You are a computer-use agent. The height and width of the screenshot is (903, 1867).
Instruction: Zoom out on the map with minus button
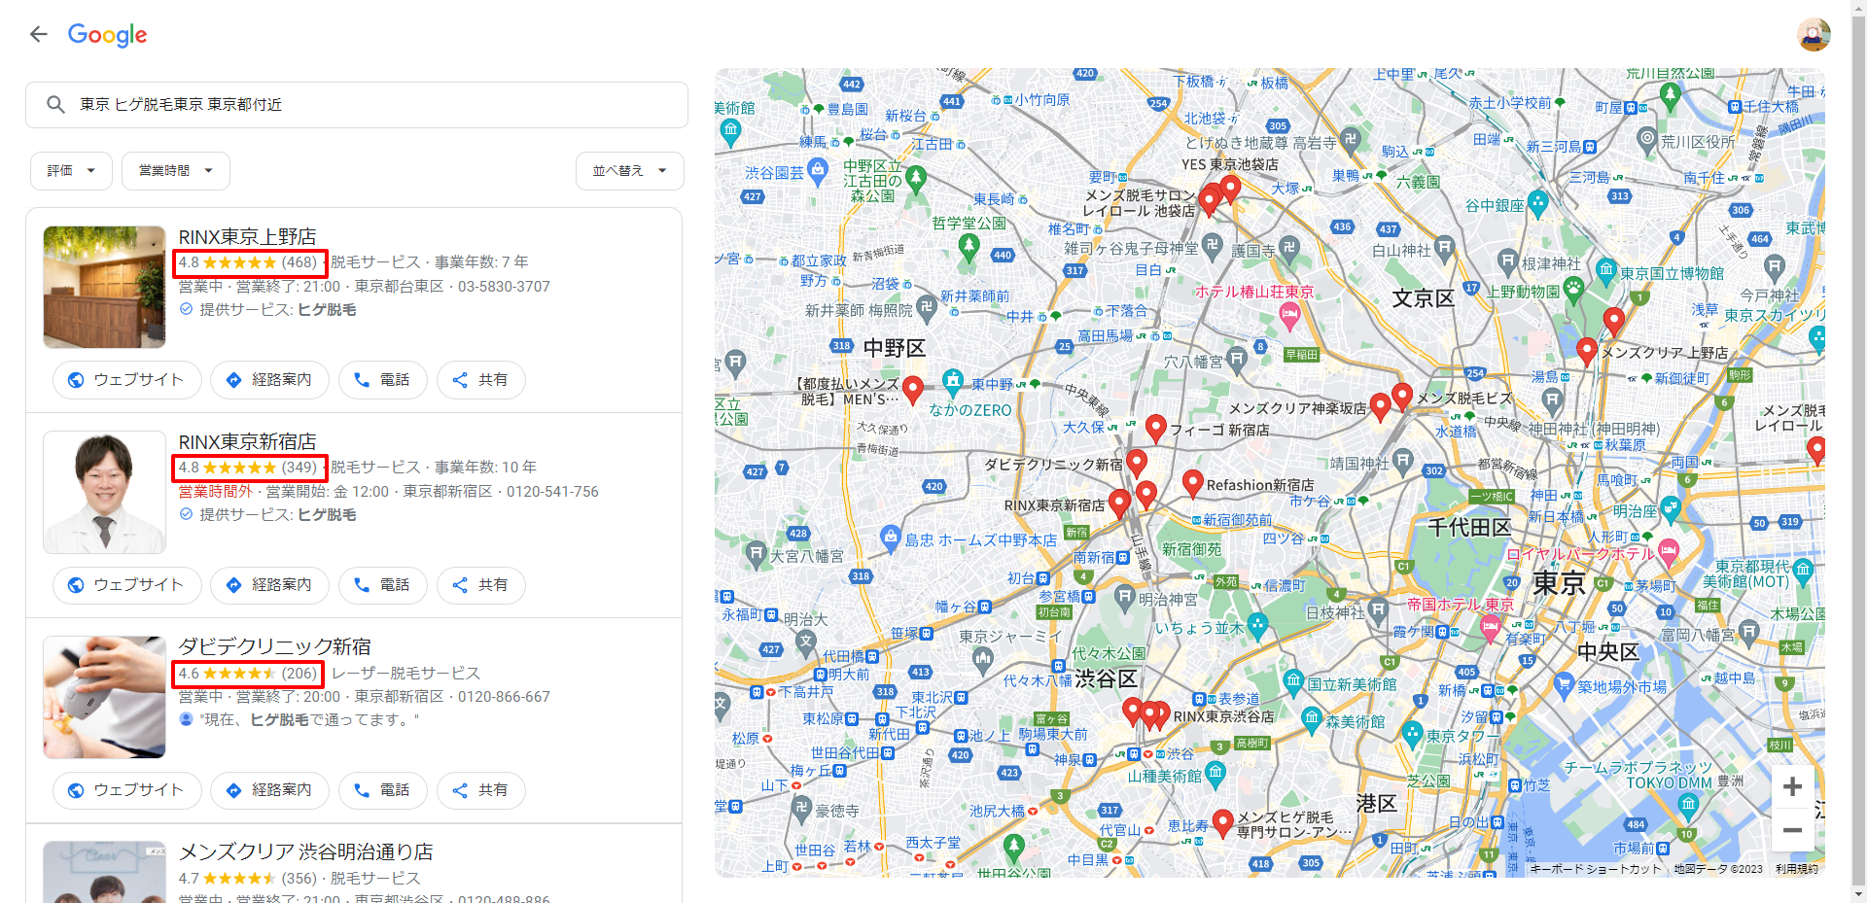click(1792, 829)
